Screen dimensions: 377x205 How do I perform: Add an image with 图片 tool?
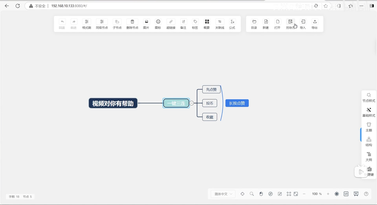146,24
